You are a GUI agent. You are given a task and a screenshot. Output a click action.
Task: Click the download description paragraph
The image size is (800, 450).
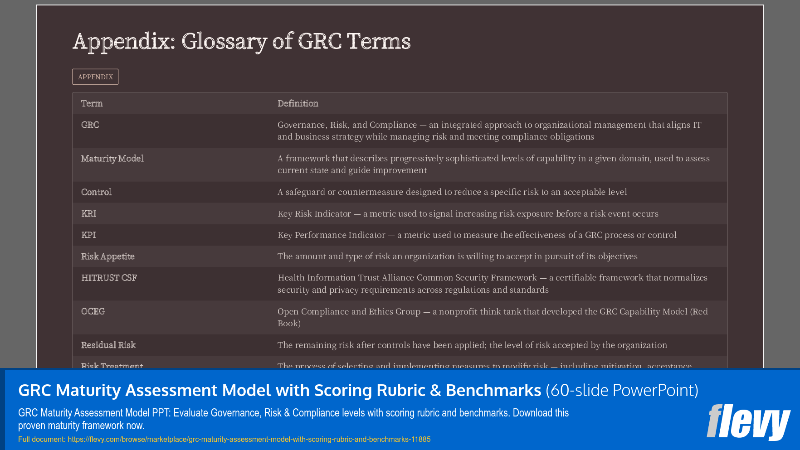tap(293, 419)
